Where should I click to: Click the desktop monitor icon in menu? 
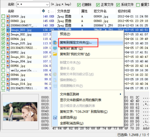click(x=55, y=48)
